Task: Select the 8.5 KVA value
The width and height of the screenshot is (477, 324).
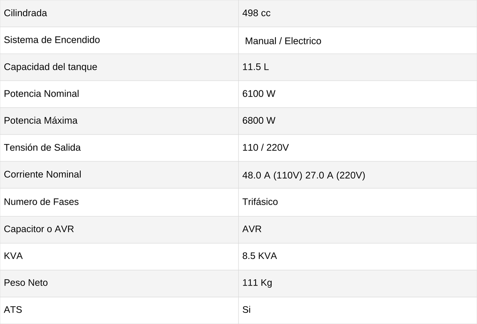Action: pos(260,256)
